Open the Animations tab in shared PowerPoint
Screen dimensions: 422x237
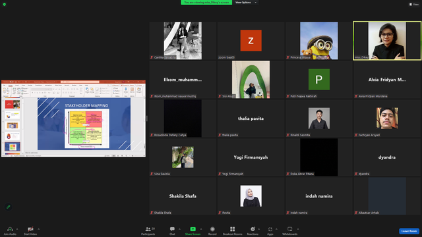click(48, 86)
